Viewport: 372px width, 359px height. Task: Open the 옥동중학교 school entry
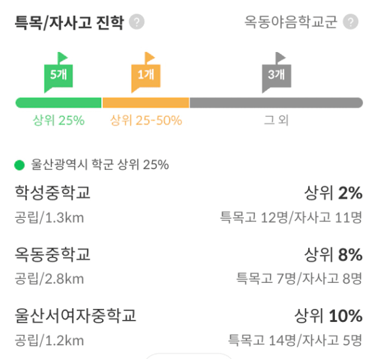coord(188,267)
